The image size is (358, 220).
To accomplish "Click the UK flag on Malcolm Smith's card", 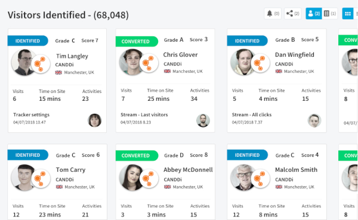I will coord(279,187).
